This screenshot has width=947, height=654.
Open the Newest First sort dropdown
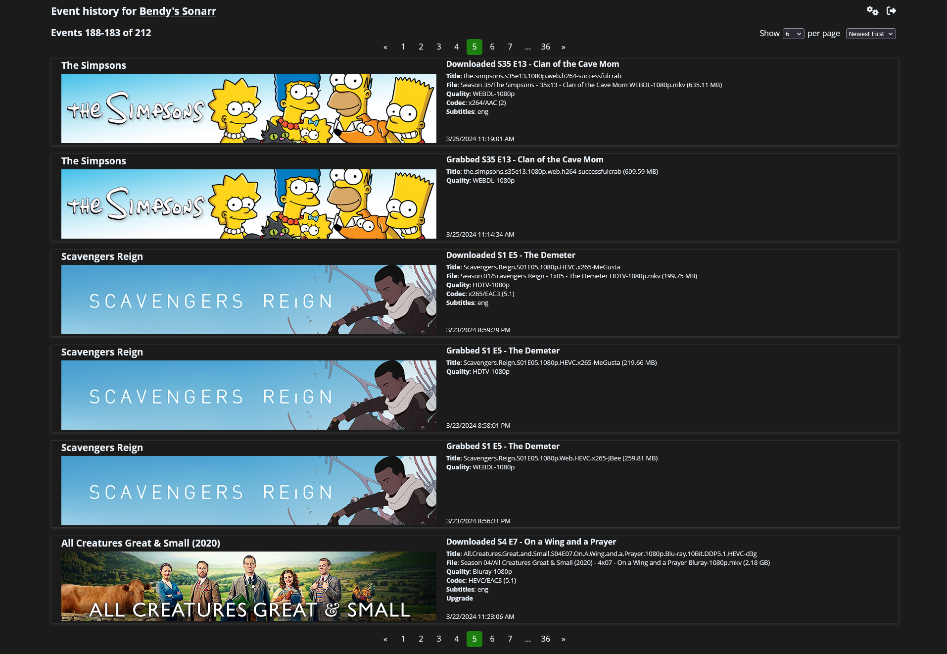click(x=871, y=34)
